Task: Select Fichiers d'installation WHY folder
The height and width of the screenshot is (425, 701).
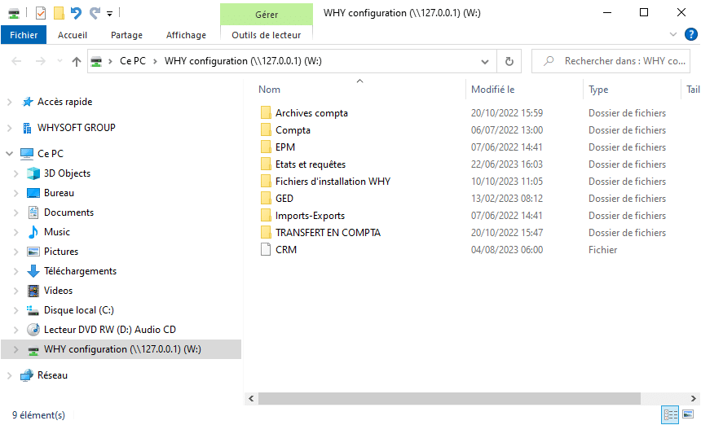Action: tap(333, 182)
